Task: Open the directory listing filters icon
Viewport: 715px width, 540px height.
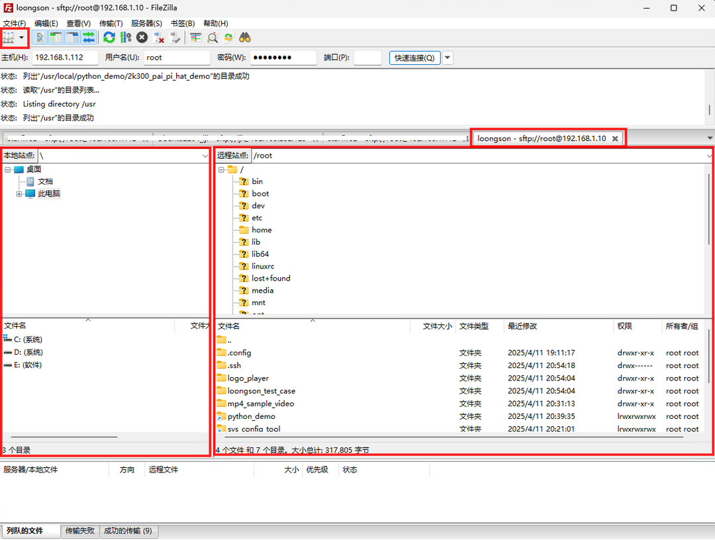Action: pos(195,38)
